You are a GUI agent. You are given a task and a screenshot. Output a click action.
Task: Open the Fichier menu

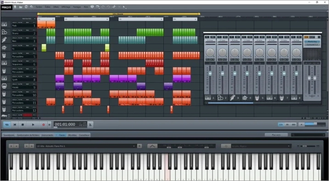(x=39, y=7)
